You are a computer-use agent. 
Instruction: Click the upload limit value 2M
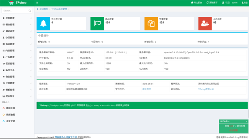point(69,63)
